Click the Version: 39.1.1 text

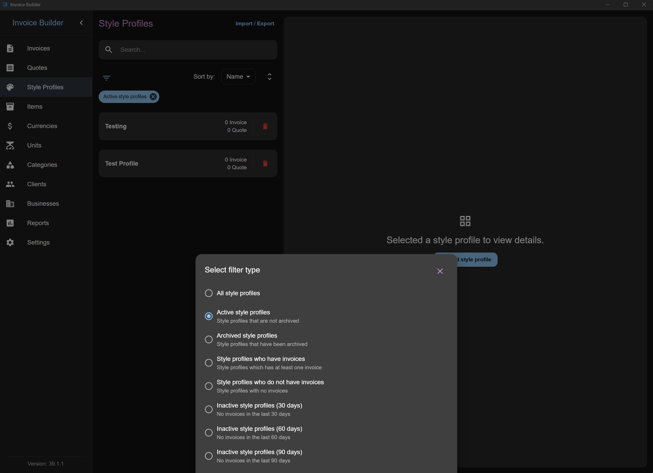[46, 463]
